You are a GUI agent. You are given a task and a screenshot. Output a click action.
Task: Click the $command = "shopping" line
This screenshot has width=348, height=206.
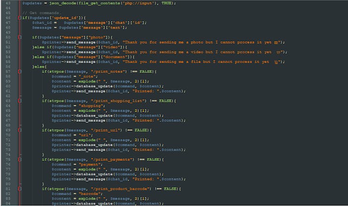click(79, 106)
